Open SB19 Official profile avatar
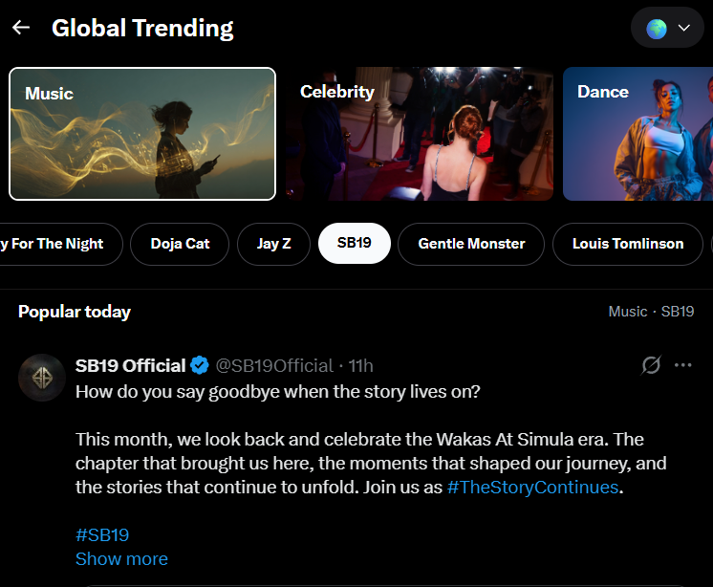The width and height of the screenshot is (713, 587). 42,378
